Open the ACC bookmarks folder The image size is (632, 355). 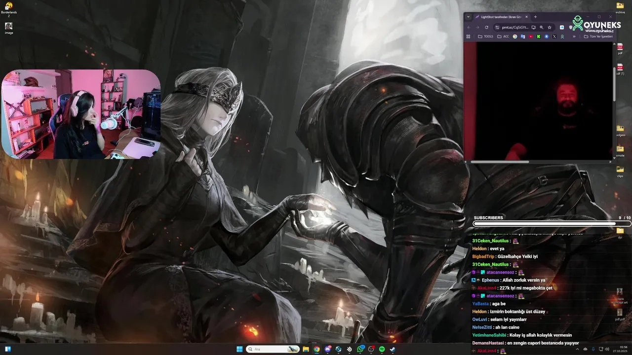(x=503, y=36)
